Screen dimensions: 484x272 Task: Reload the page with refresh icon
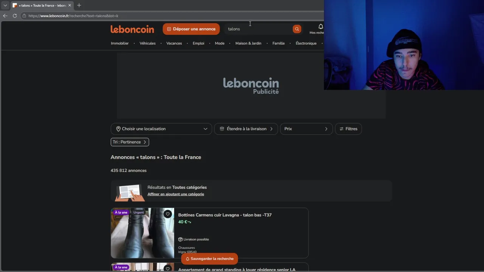(15, 16)
